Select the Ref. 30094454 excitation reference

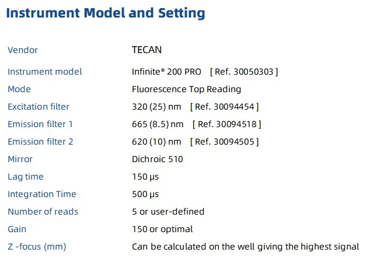[225, 107]
